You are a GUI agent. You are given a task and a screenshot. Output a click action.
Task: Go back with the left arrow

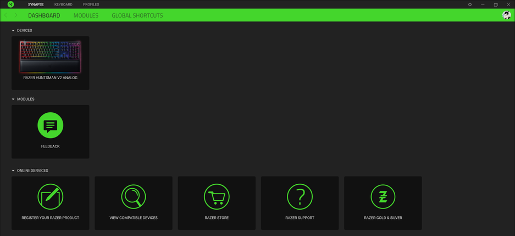pyautogui.click(x=5, y=15)
